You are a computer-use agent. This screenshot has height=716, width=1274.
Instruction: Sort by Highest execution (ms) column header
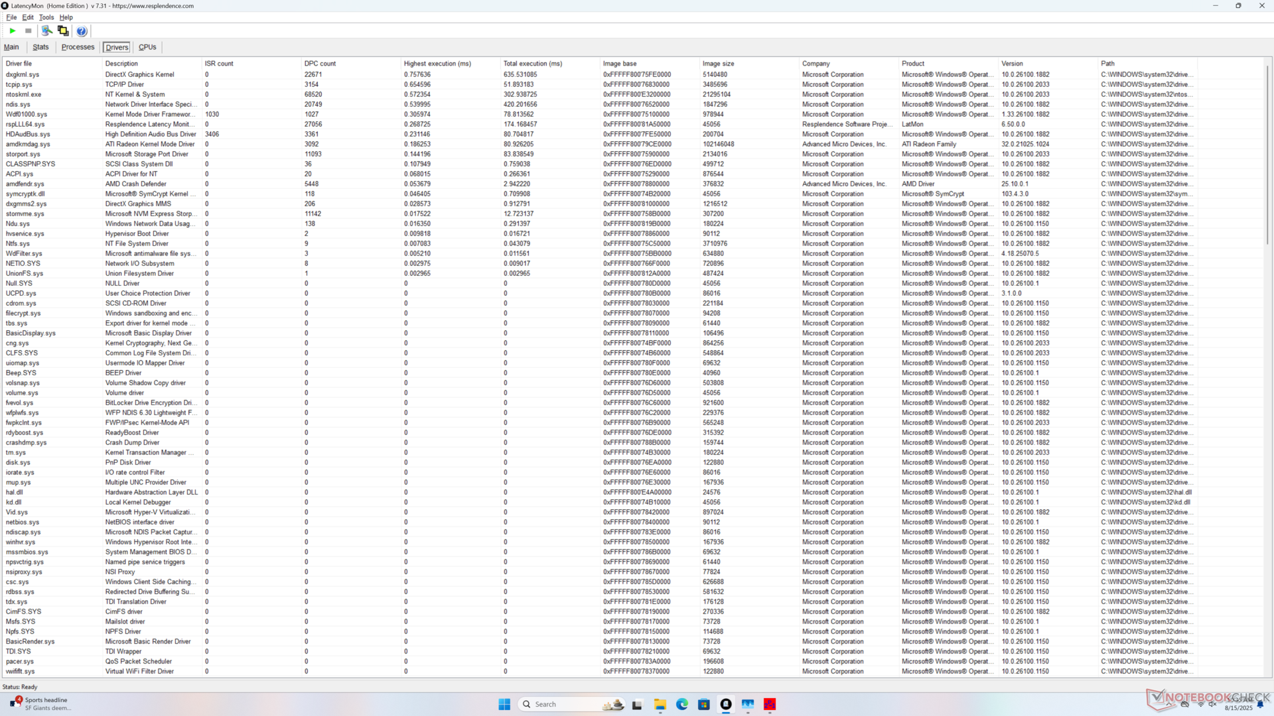[451, 64]
